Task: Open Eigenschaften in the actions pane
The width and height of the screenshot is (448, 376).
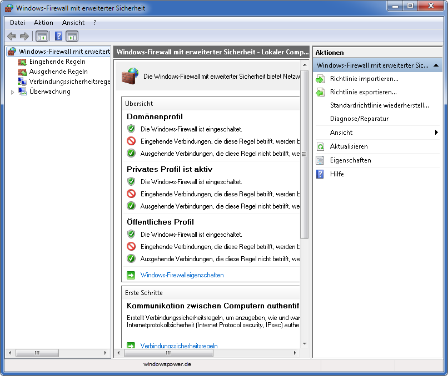Action: pos(351,160)
